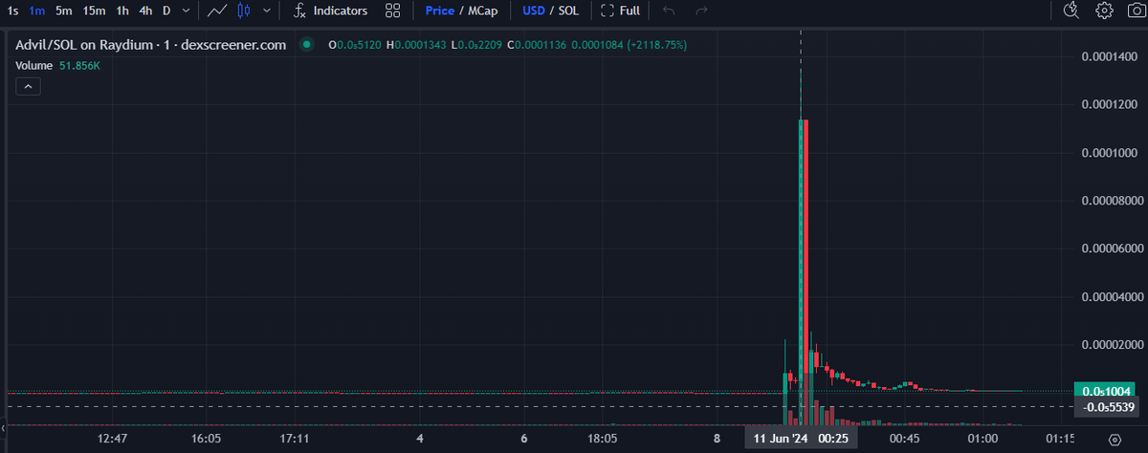The width and height of the screenshot is (1148, 453).
Task: Open chart settings gear
Action: (x=1104, y=11)
